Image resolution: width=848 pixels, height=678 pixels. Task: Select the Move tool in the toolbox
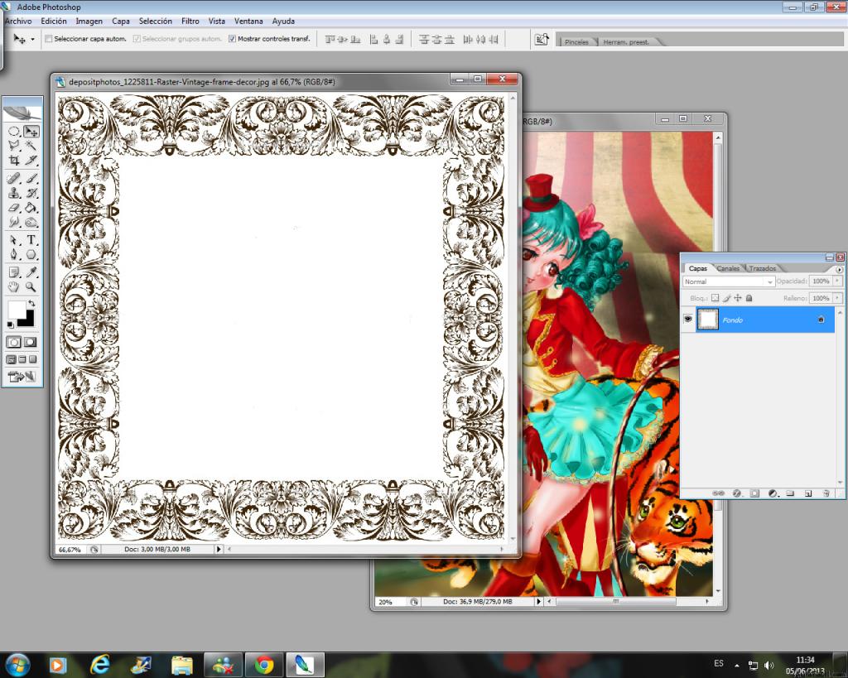[x=31, y=132]
